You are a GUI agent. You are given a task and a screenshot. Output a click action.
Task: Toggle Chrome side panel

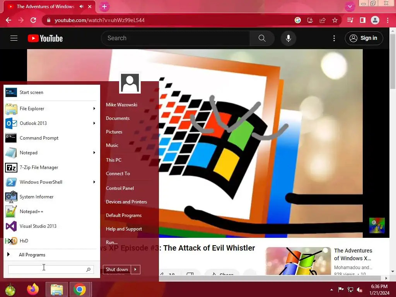(363, 20)
